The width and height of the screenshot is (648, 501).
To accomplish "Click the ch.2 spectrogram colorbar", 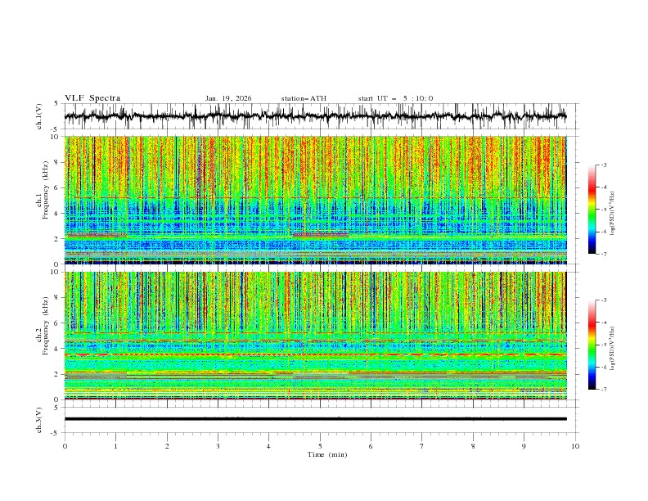I will [592, 345].
